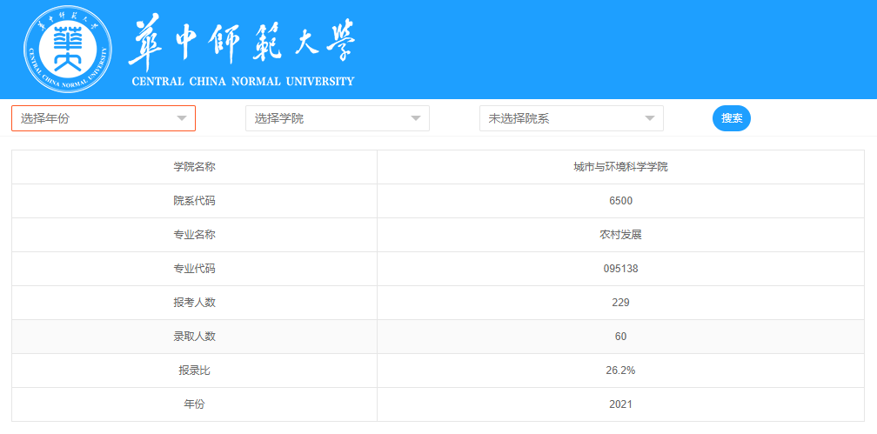Click the 年份 value 2021
This screenshot has width=877, height=434.
click(620, 404)
